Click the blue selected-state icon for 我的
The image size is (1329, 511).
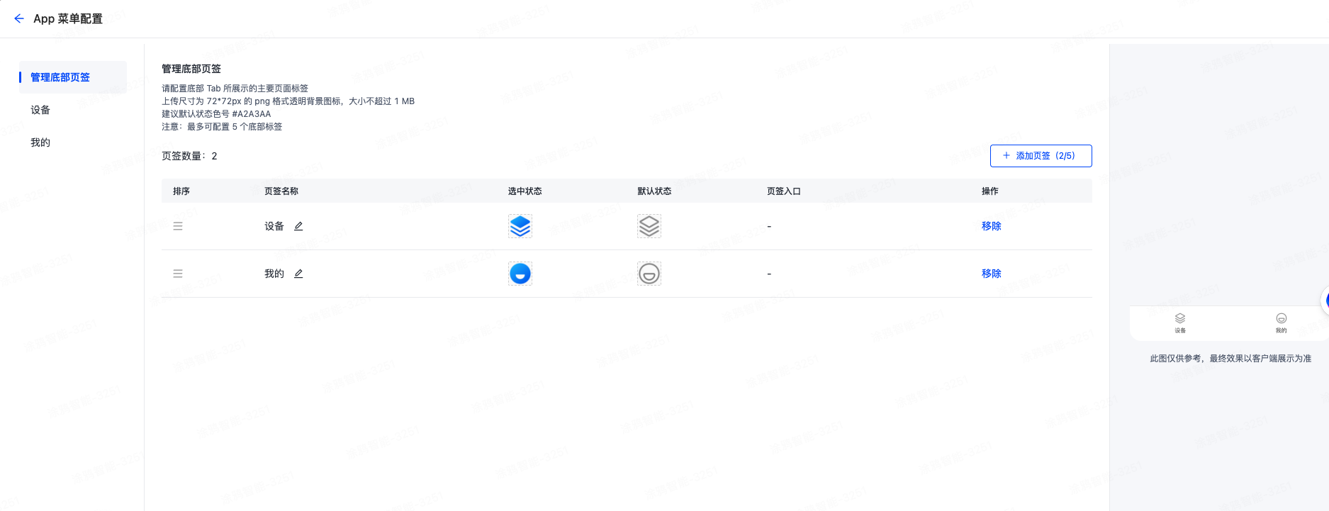click(520, 274)
